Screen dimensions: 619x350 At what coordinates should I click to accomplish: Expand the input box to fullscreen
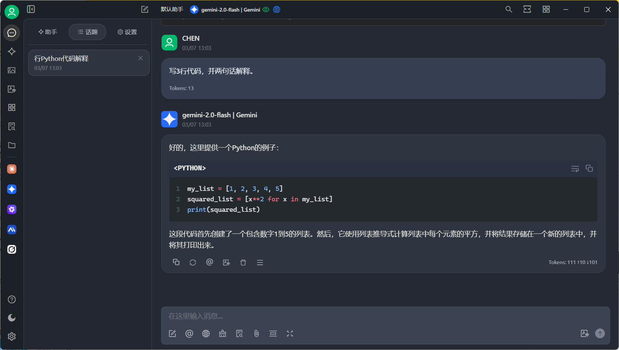point(290,334)
